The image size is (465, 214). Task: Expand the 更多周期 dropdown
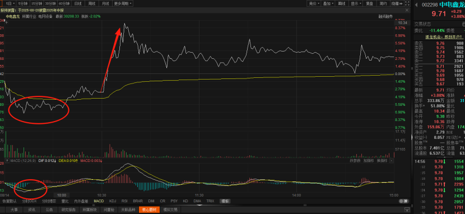pos(123,3)
